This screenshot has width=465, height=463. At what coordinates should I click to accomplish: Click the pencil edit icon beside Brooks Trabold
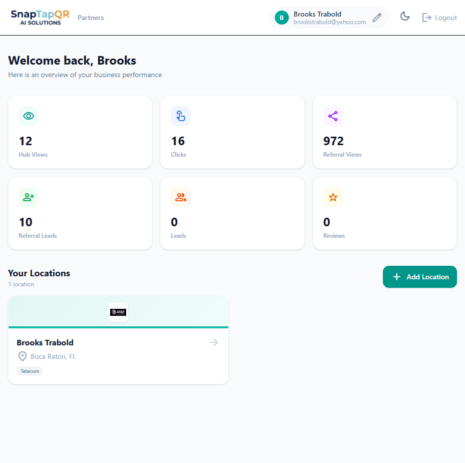pyautogui.click(x=377, y=17)
